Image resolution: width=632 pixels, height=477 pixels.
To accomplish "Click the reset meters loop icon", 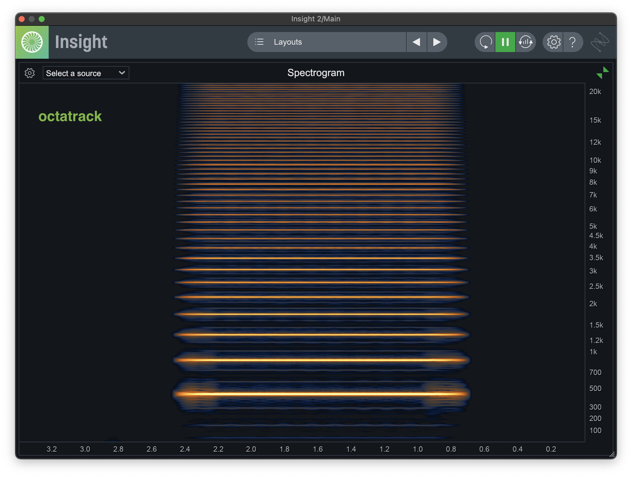I will pyautogui.click(x=485, y=42).
